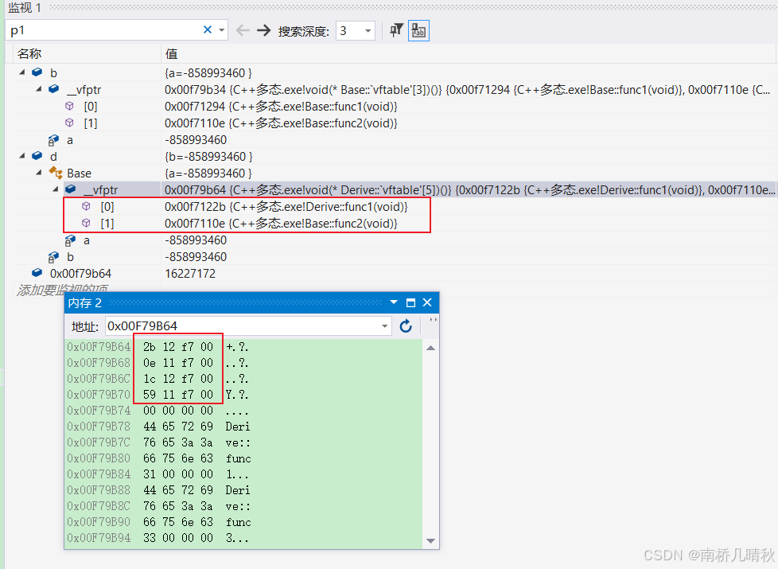Viewport: 778px width, 569px height.
Task: Go to next search result arrow
Action: tap(263, 30)
